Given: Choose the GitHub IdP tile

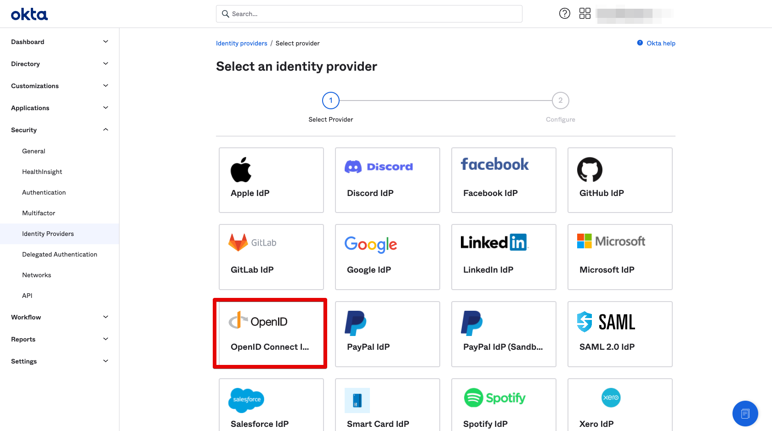Looking at the screenshot, I should [x=619, y=180].
